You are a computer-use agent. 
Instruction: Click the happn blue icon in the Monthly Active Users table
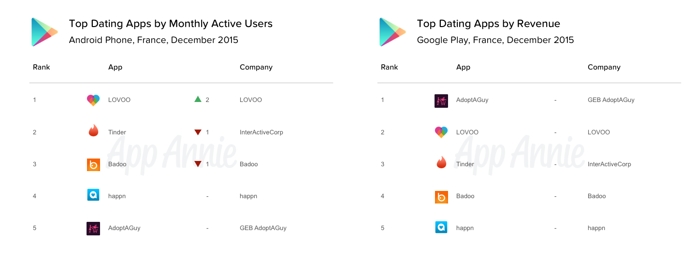tap(93, 196)
